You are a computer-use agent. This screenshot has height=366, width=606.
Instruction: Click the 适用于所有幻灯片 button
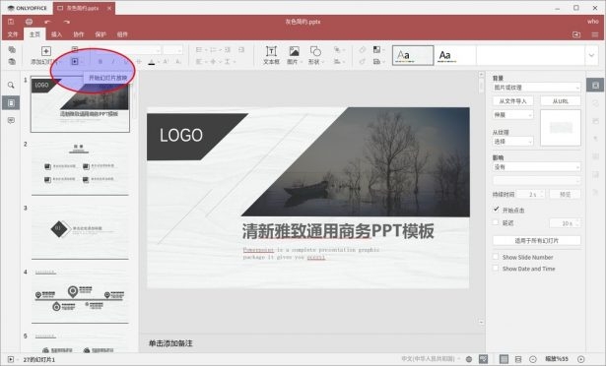click(x=536, y=240)
